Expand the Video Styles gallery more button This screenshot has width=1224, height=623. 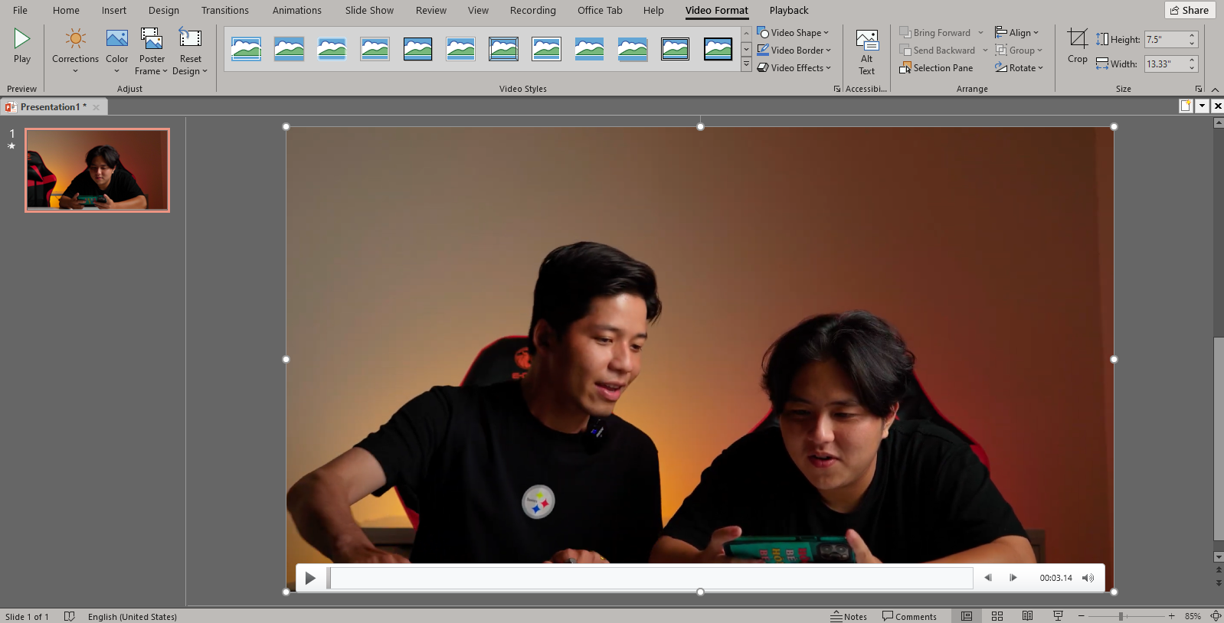tap(746, 65)
